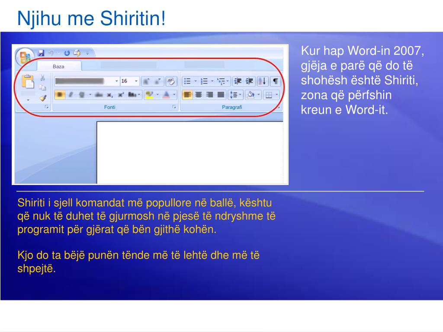Open line spacing options
This screenshot has width=443, height=332.
point(235,95)
